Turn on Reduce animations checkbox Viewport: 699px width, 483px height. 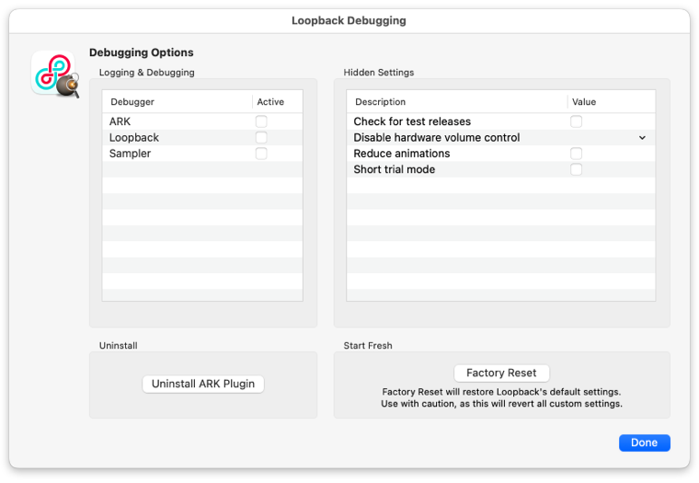point(576,154)
